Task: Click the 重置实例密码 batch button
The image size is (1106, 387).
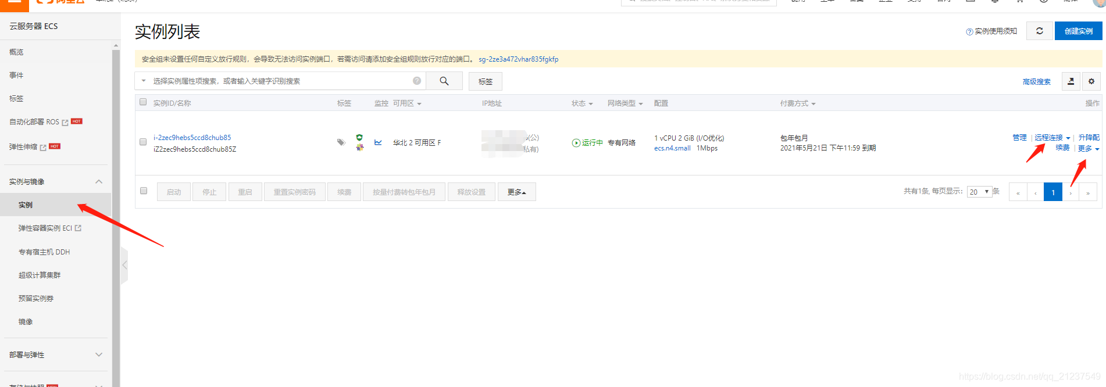Action: click(x=295, y=192)
